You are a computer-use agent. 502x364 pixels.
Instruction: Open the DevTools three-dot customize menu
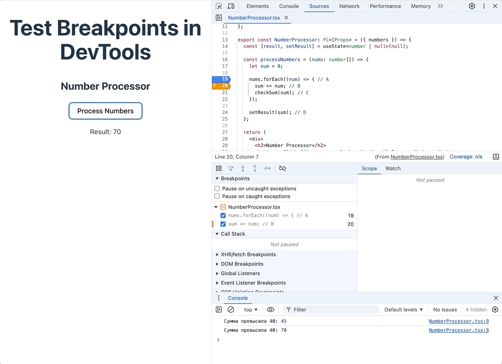pyautogui.click(x=484, y=6)
